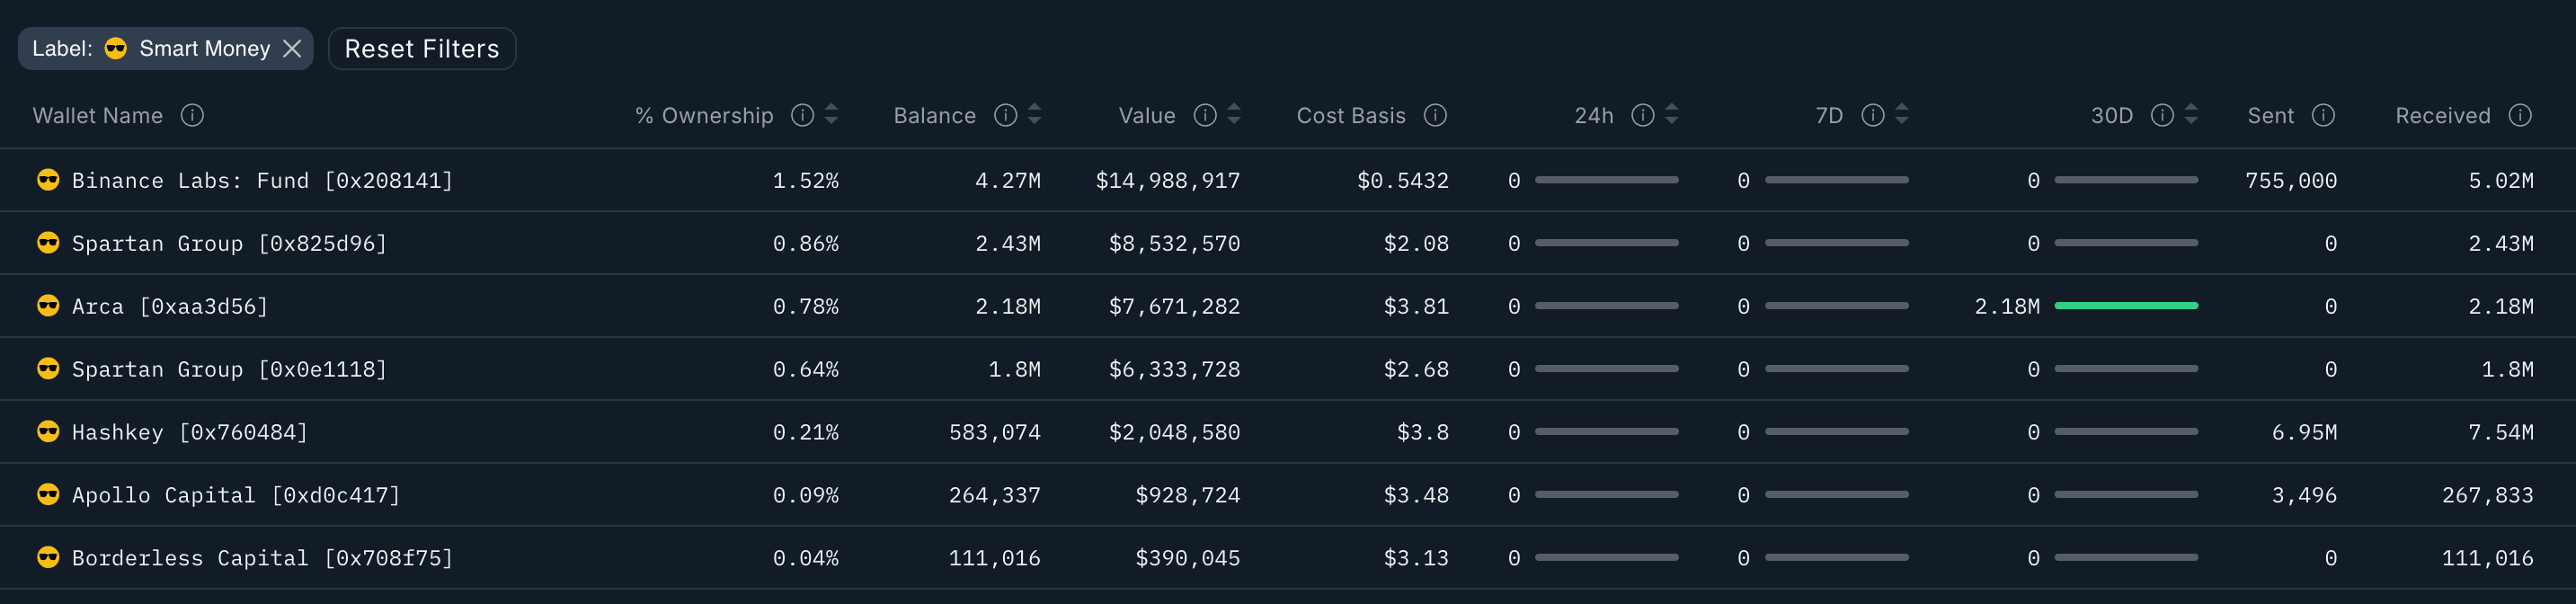Sort by 7D change arrows
This screenshot has height=604, width=2576.
point(1902,115)
